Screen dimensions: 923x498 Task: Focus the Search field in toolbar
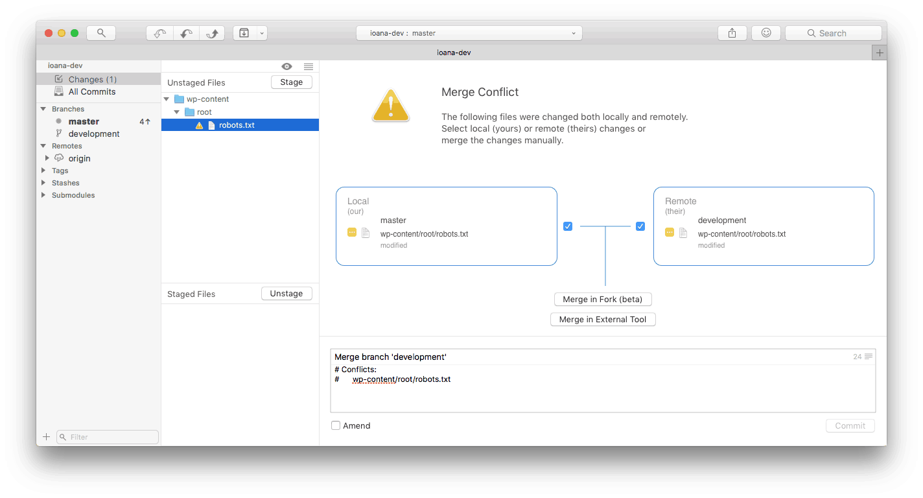834,33
